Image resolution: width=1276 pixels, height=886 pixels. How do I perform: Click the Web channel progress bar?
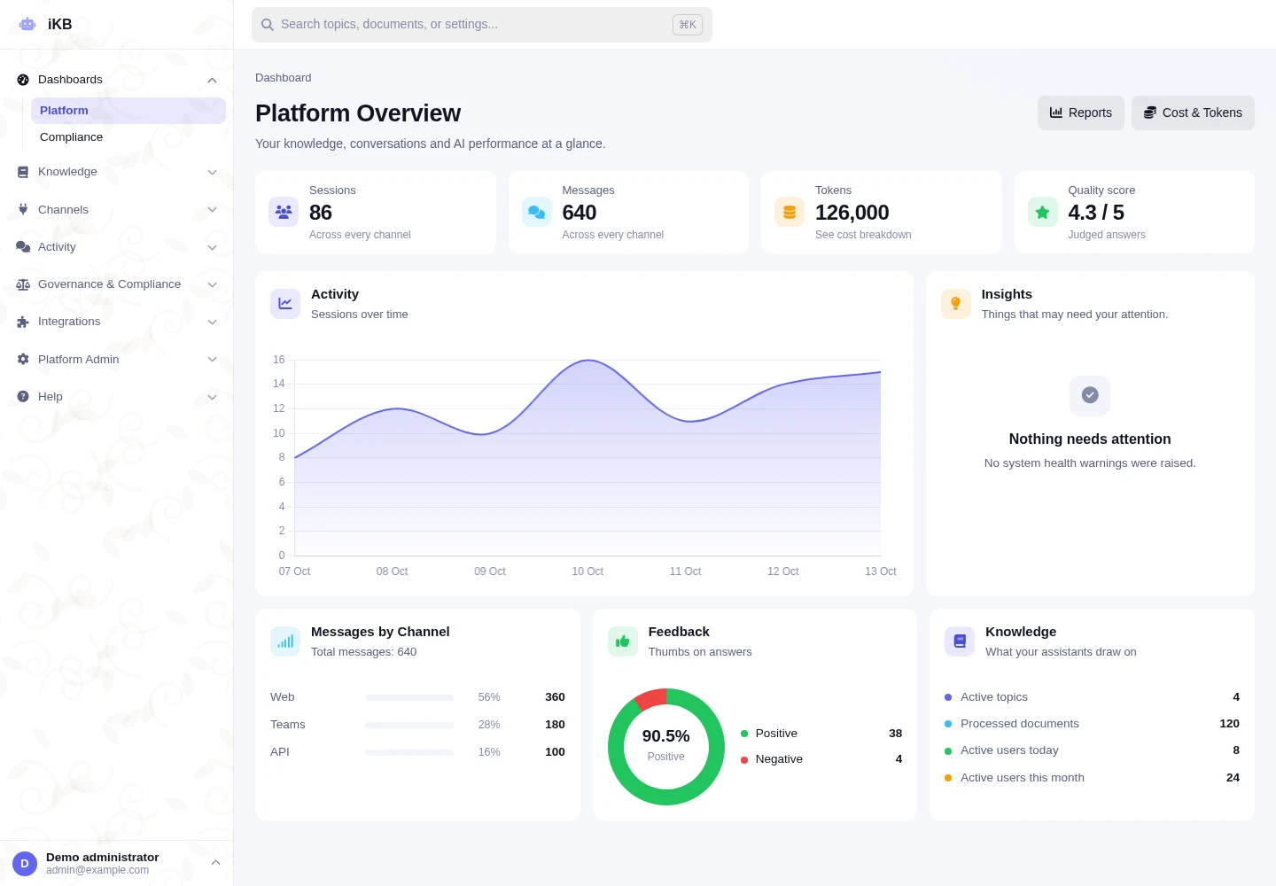click(x=409, y=698)
